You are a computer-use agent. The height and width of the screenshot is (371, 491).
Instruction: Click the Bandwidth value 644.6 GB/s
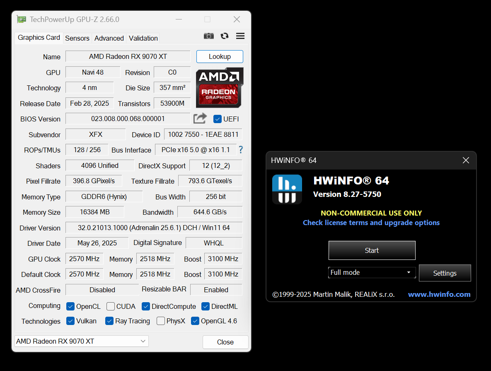pyautogui.click(x=210, y=212)
